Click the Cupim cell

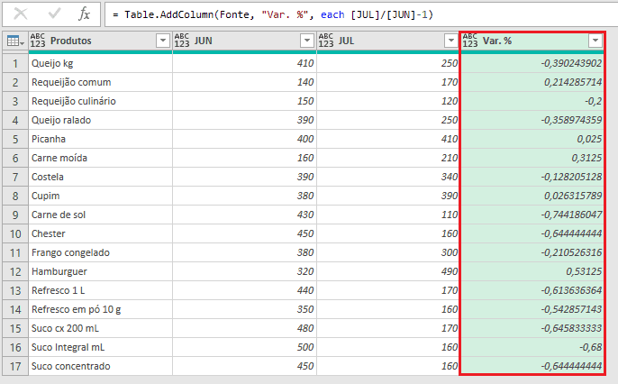[101, 196]
